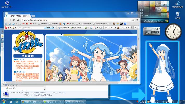The height and width of the screenshot is (104, 185).
Task: Click the analog clock gadget
Action: [173, 32]
